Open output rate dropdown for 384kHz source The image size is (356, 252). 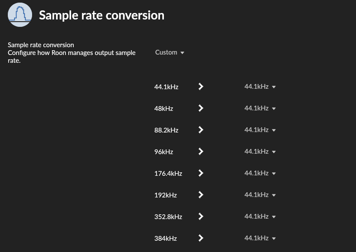point(260,238)
